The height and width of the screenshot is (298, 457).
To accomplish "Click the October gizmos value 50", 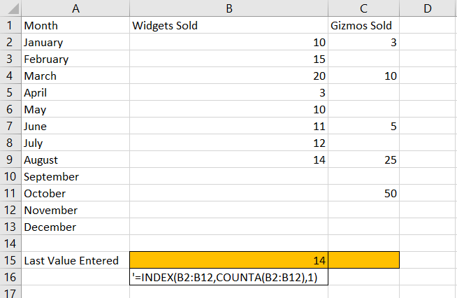I will click(364, 193).
